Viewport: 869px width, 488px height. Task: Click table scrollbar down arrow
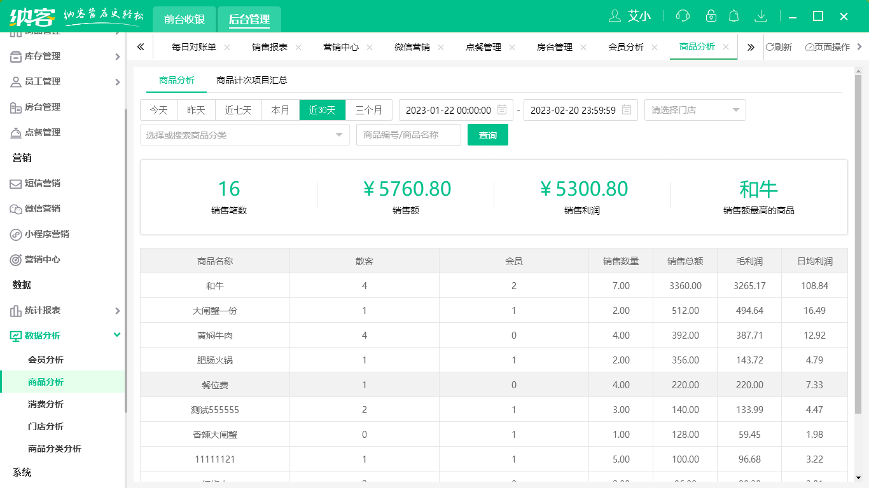(858, 477)
